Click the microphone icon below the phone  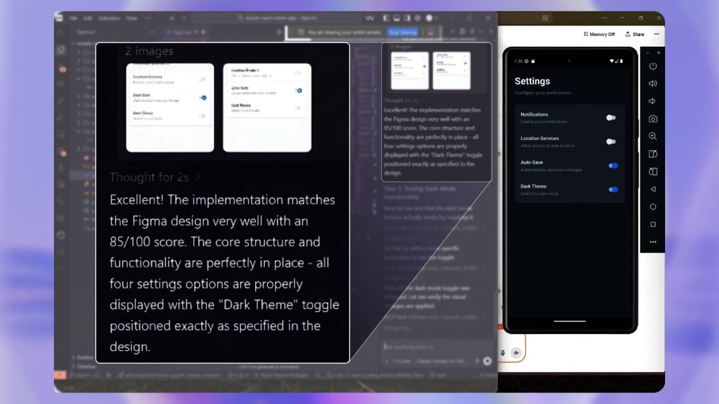[503, 353]
